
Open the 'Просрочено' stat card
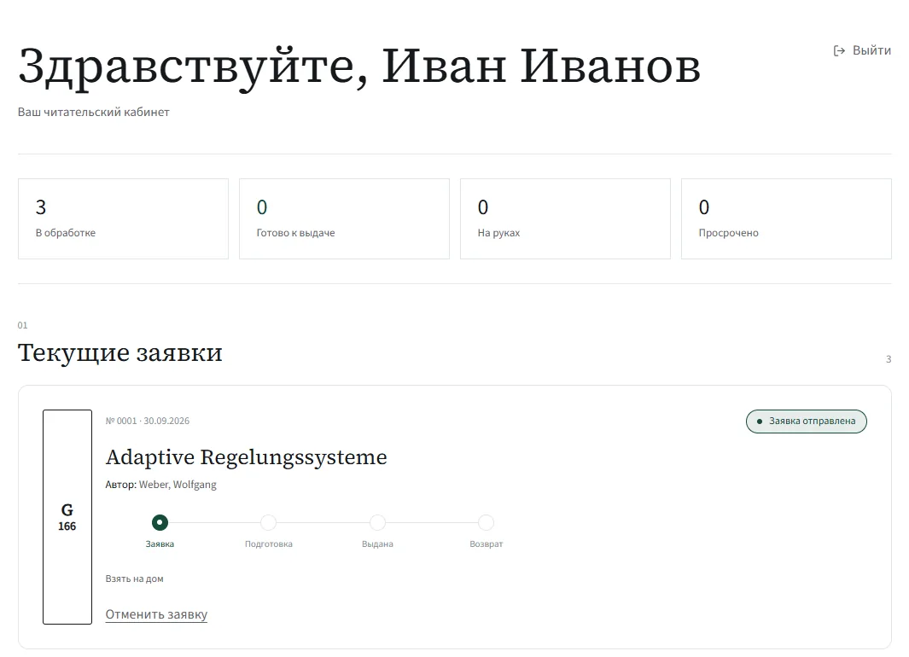pyautogui.click(x=786, y=219)
